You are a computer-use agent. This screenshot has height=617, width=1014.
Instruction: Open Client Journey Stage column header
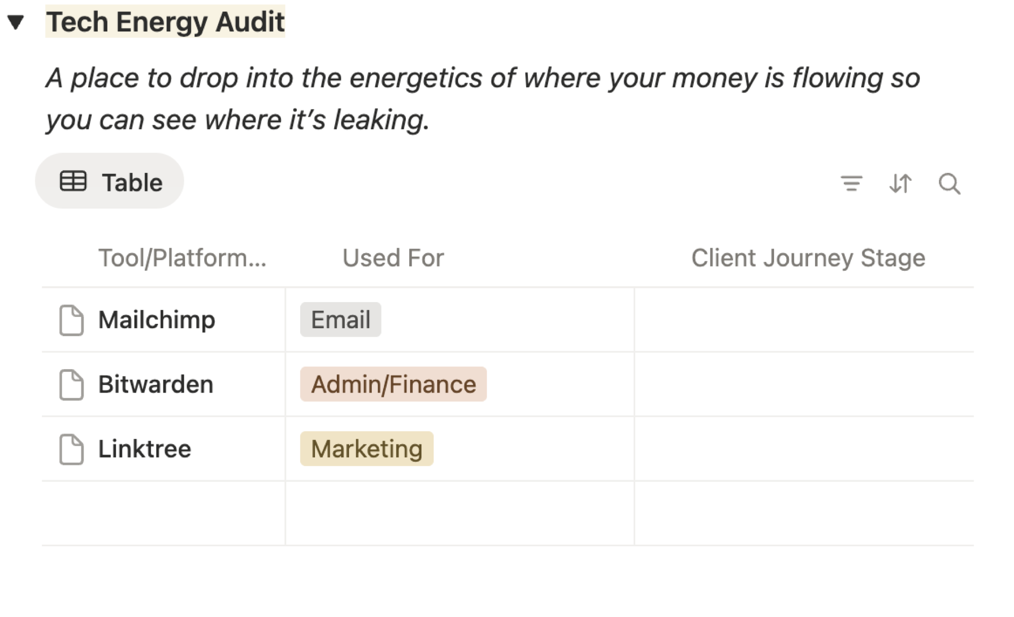point(808,258)
